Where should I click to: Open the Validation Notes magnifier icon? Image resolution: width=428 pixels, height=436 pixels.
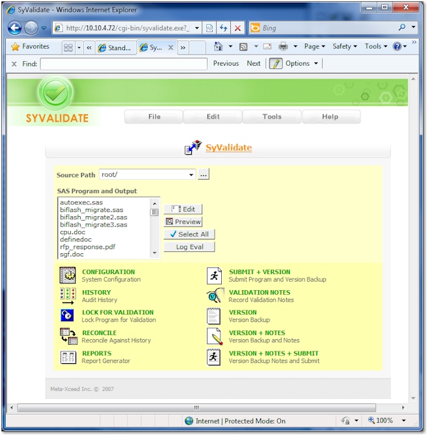tap(215, 295)
